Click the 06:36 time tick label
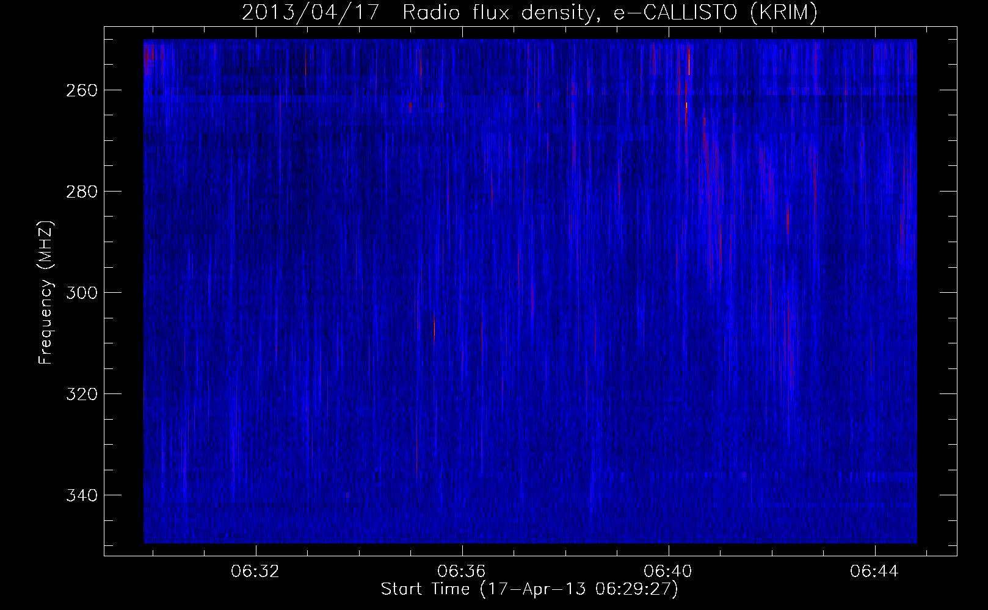 pos(462,572)
